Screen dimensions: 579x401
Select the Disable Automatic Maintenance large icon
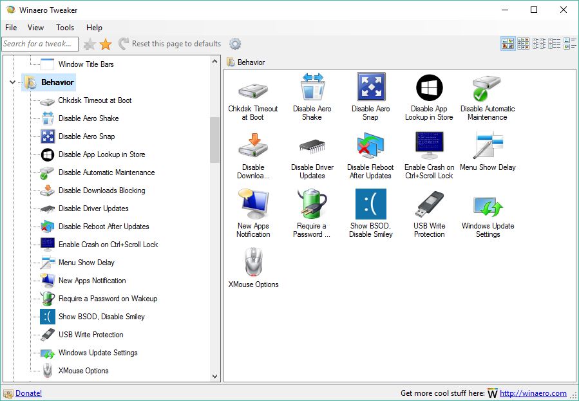[487, 88]
